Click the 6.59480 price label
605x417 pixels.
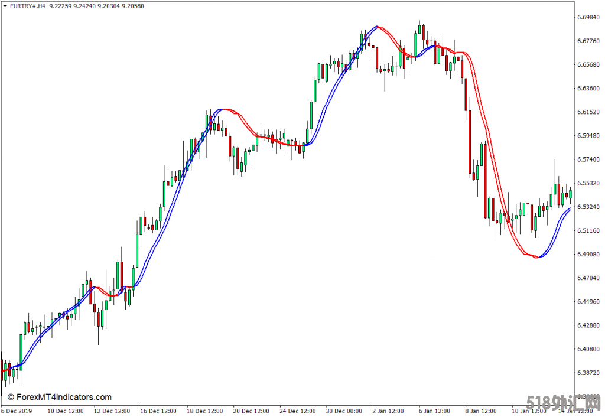(x=588, y=136)
